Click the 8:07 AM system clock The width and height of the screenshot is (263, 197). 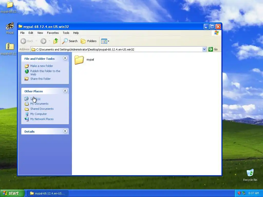pyautogui.click(x=253, y=193)
